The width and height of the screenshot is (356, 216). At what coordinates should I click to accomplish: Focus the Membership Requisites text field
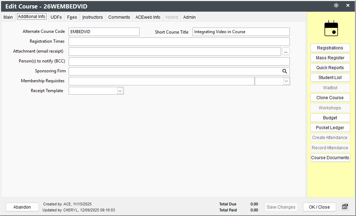pos(161,81)
